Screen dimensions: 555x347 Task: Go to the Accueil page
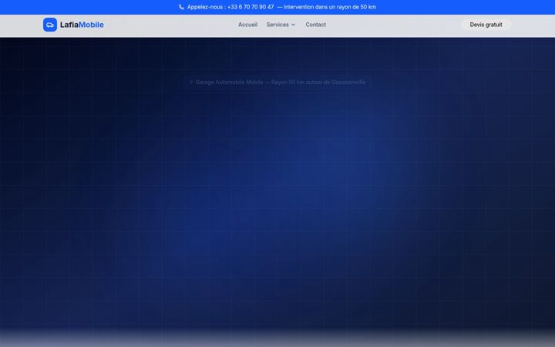(247, 25)
